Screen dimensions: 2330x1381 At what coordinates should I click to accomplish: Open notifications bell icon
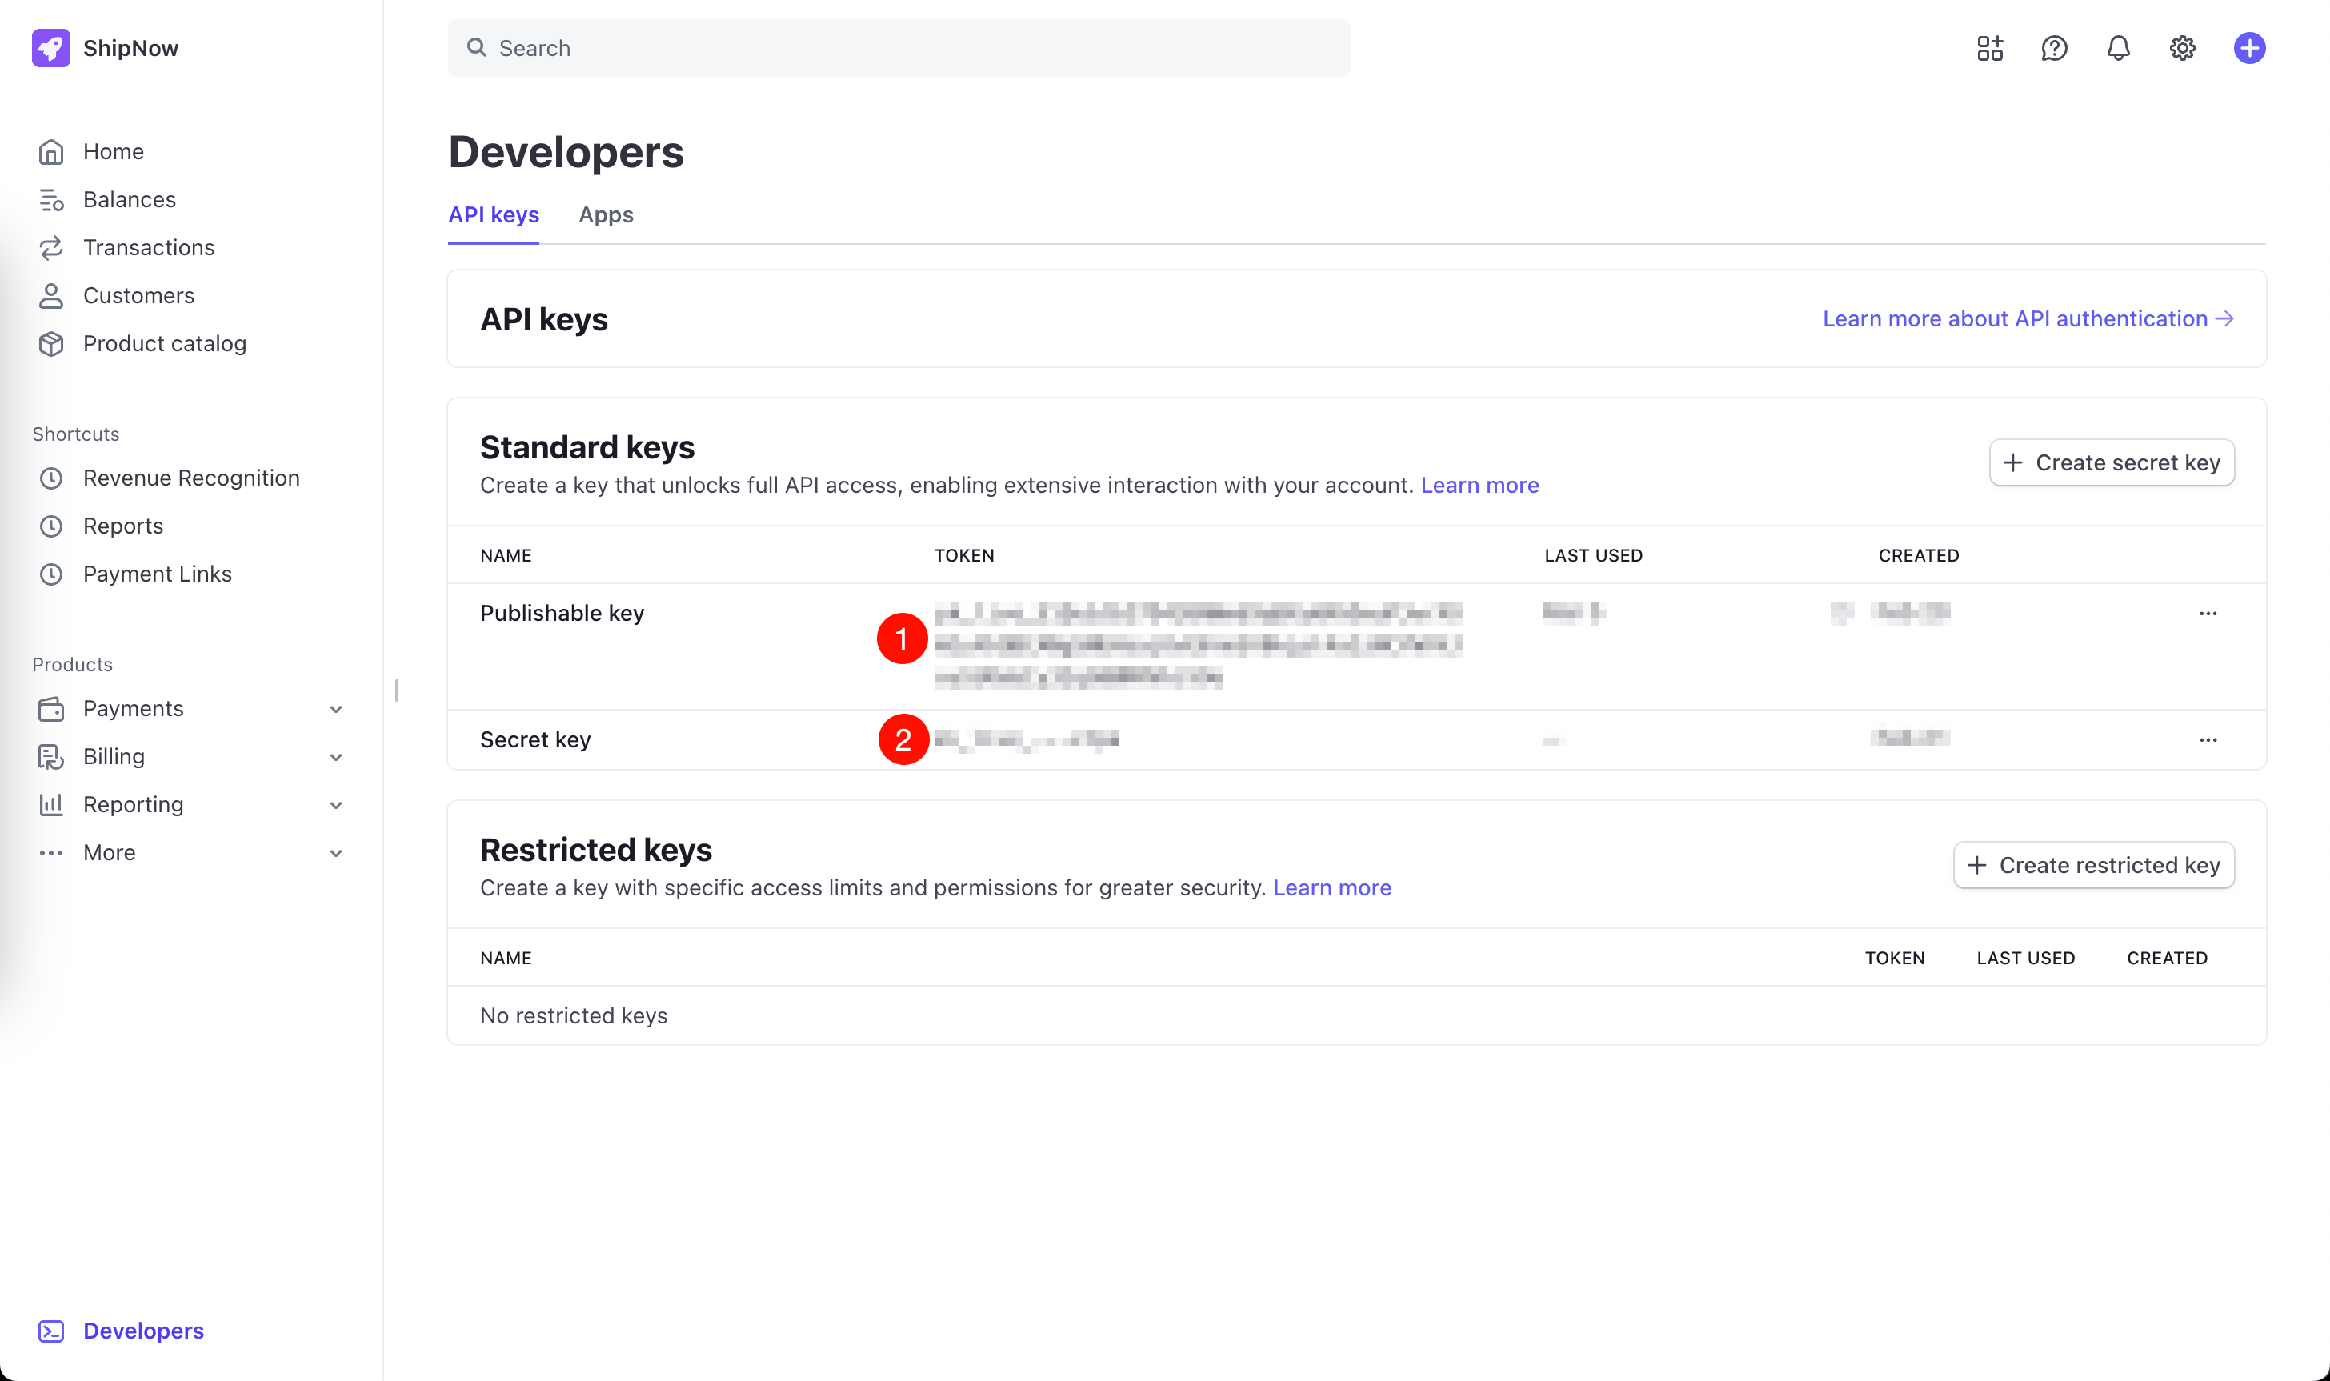click(x=2118, y=47)
